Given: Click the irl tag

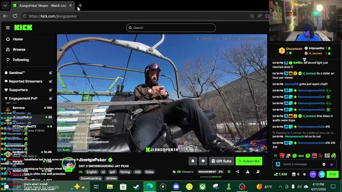Looking at the screenshot, I should pos(103,172).
